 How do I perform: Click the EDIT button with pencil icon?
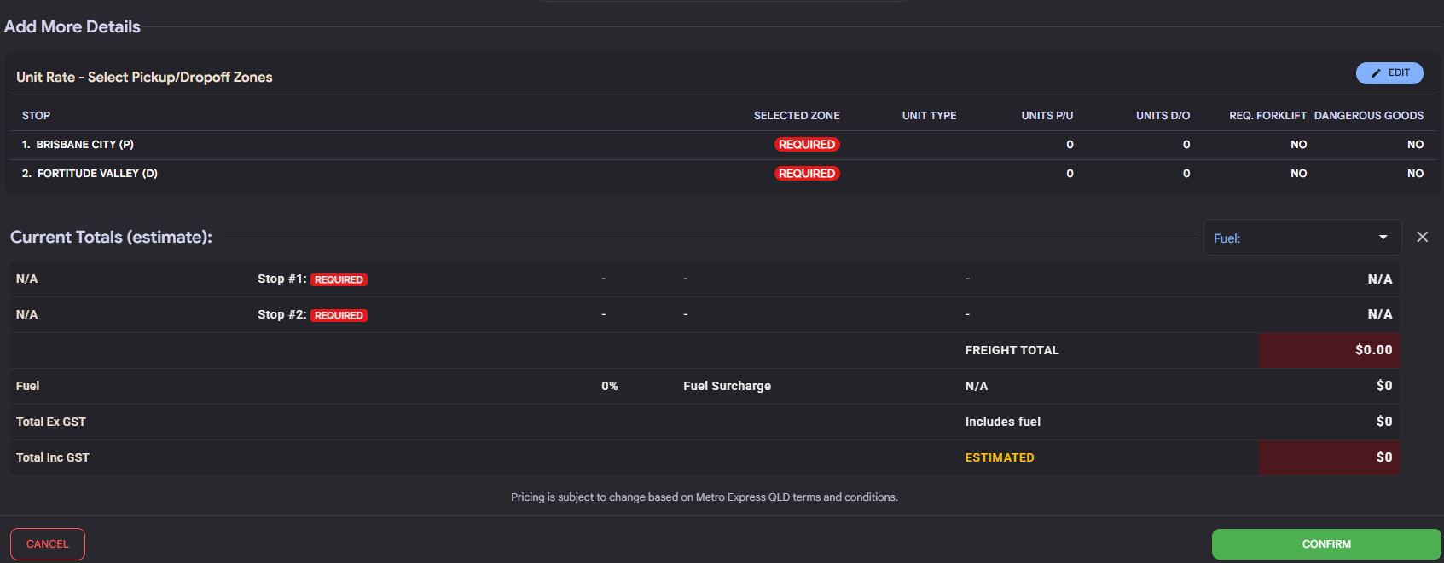click(1389, 73)
